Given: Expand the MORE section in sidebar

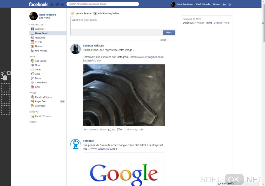Looking at the screenshot, I should coord(33,122).
